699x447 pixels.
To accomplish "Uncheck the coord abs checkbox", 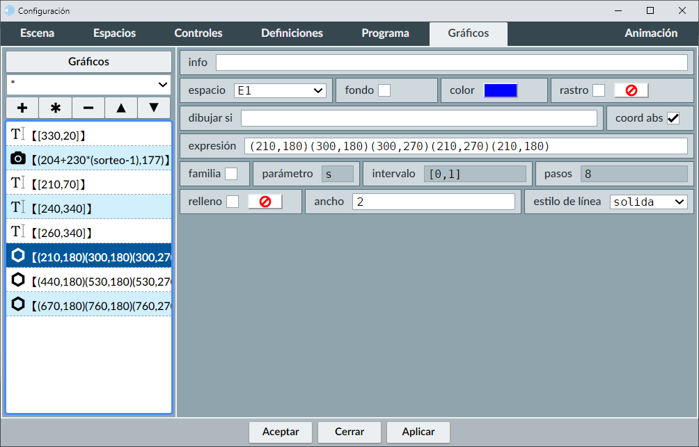I will [673, 118].
